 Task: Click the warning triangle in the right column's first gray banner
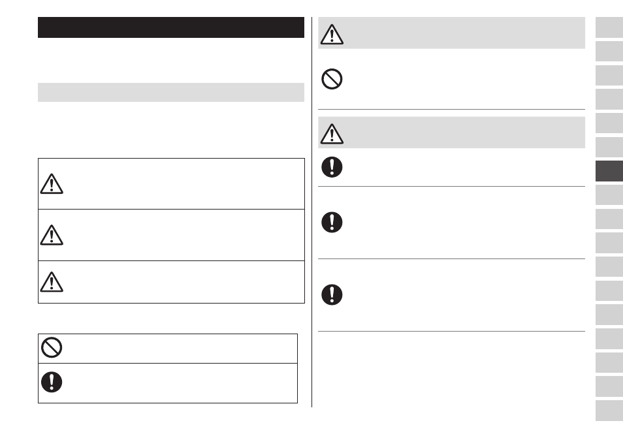coord(332,34)
